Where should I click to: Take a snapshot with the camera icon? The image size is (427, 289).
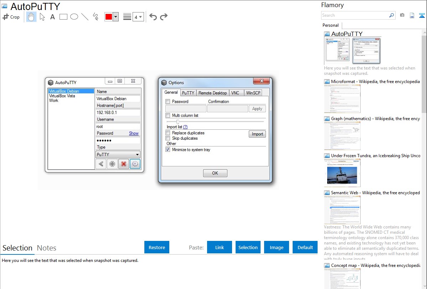pos(402,15)
